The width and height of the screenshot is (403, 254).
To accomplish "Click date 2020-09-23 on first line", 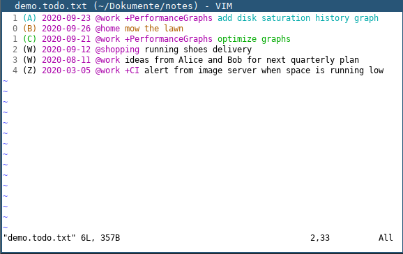I will pyautogui.click(x=66, y=18).
